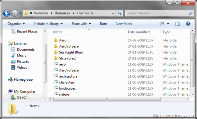Expand arrow after Resources in address bar
The height and width of the screenshot is (119, 197).
(73, 13)
